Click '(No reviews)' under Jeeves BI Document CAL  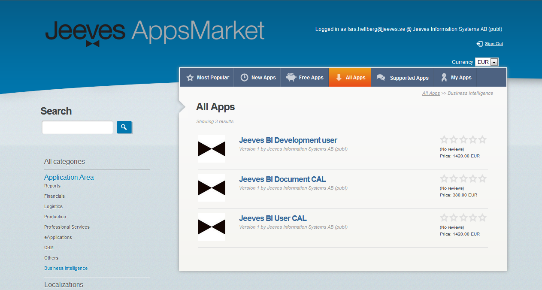452,188
